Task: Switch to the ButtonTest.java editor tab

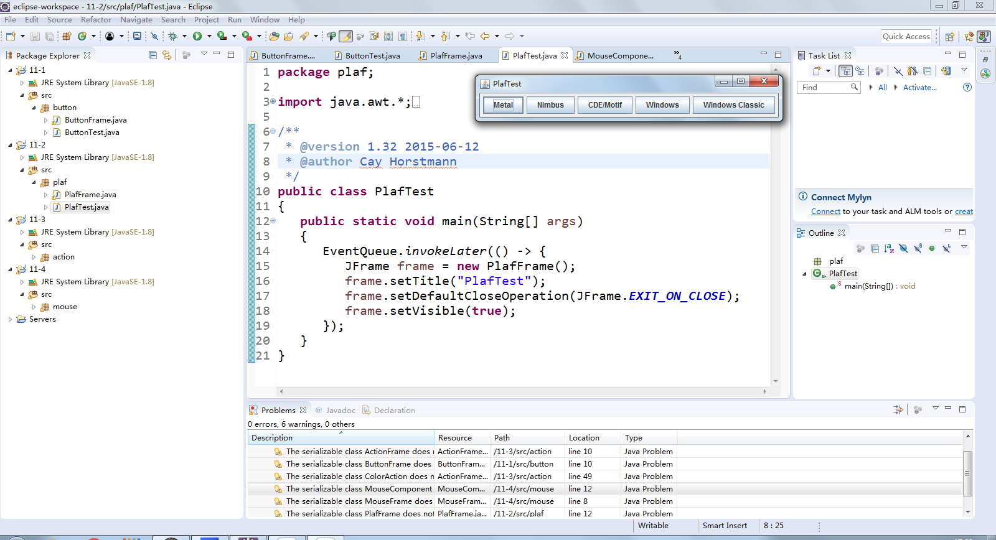Action: (372, 55)
